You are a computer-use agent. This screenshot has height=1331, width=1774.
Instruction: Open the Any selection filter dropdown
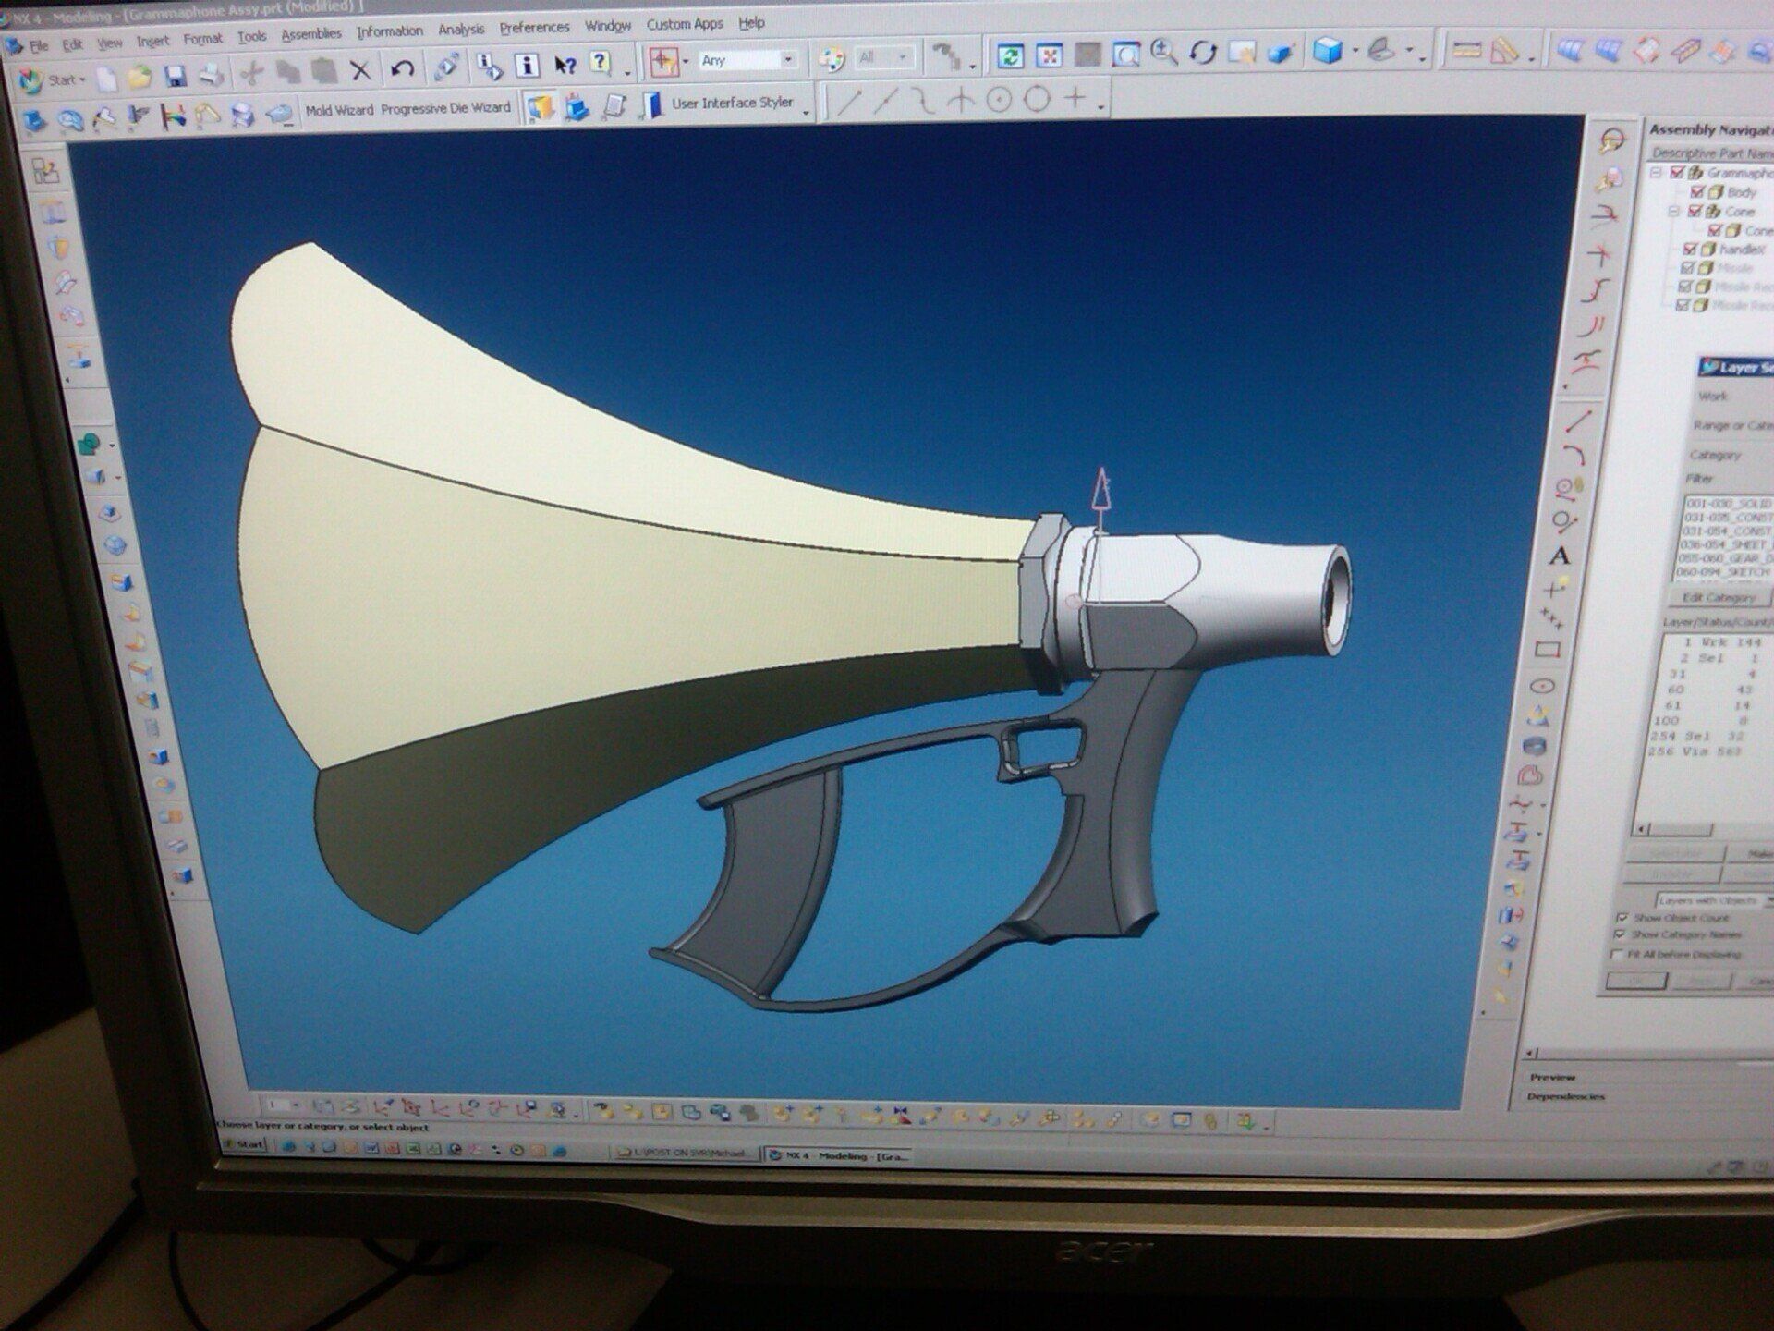pos(788,60)
